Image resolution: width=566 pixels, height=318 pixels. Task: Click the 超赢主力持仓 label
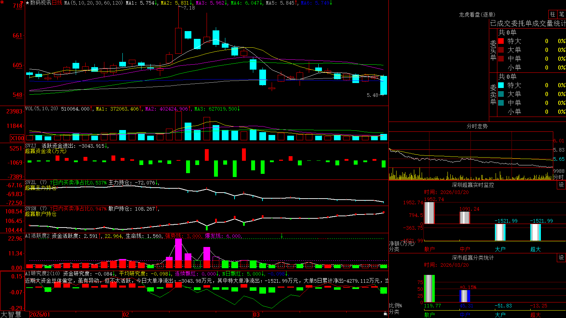pyautogui.click(x=41, y=188)
